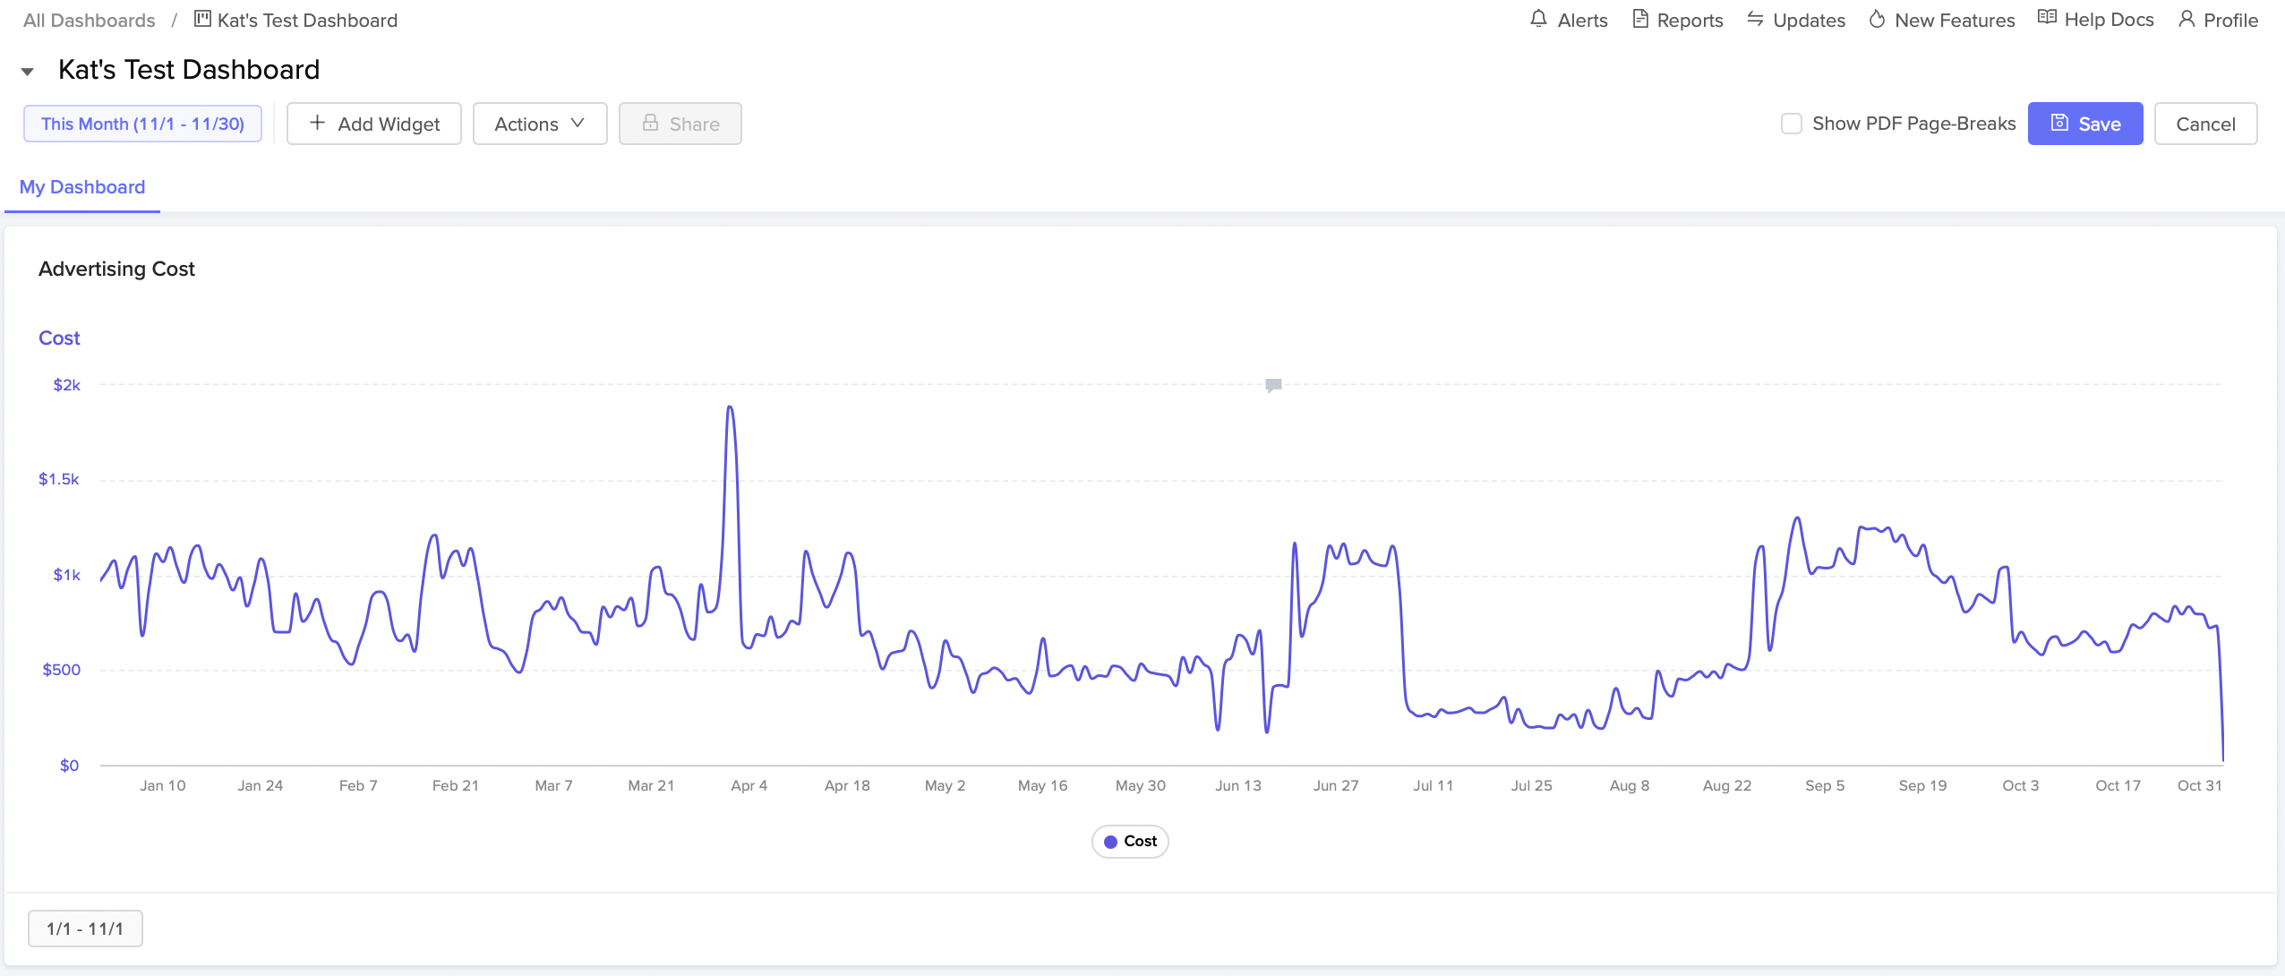Image resolution: width=2285 pixels, height=976 pixels.
Task: Open the This Month date range picker
Action: pos(142,124)
